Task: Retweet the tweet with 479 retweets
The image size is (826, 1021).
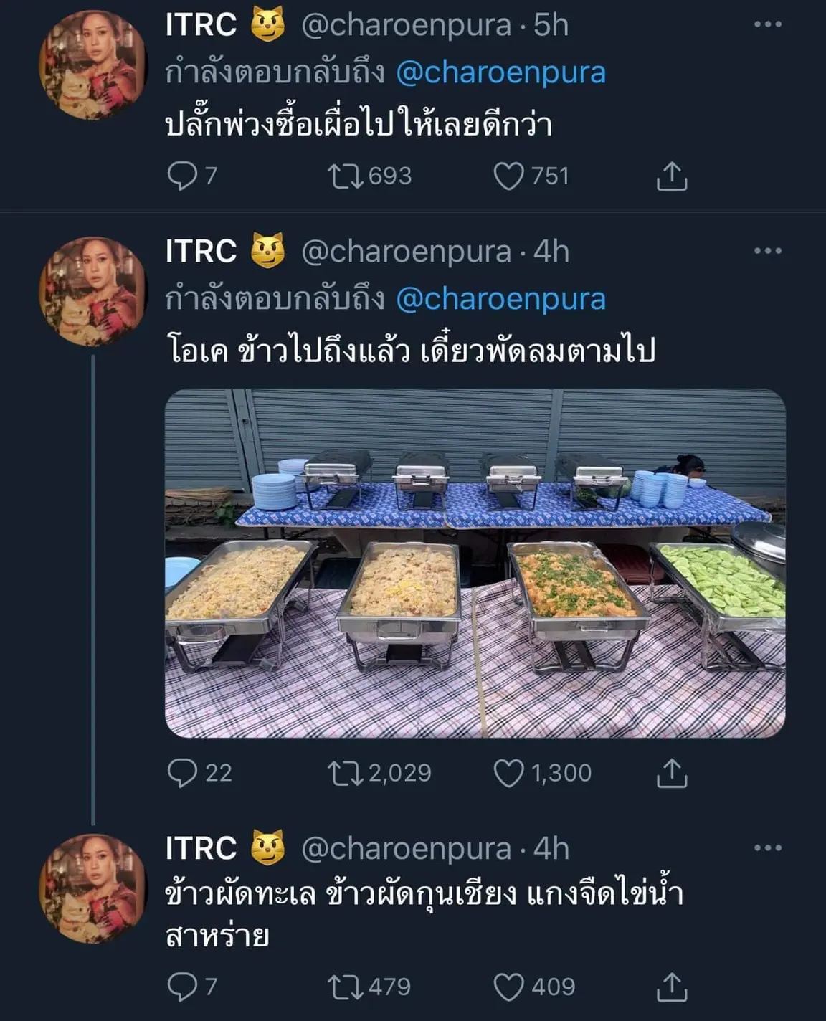Action: (346, 987)
